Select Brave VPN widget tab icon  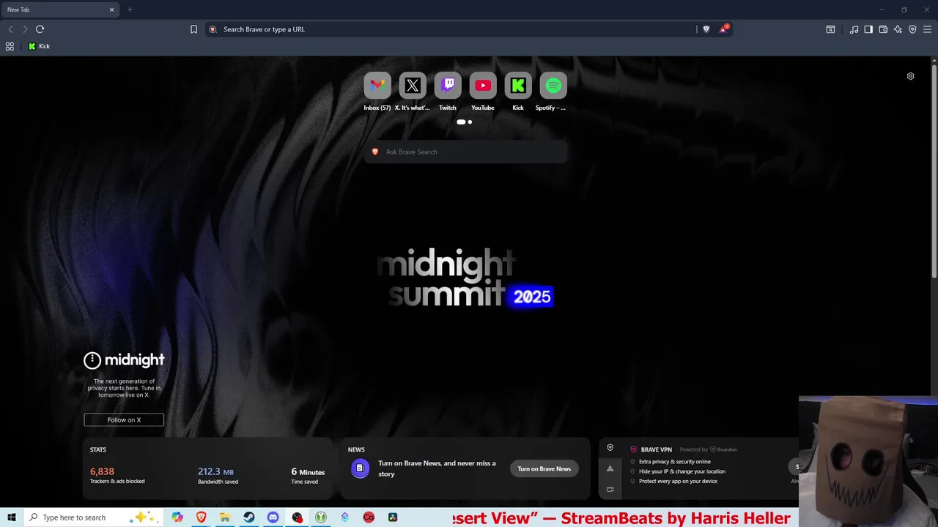[610, 448]
